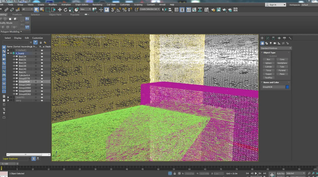Open the Rendering menu
This screenshot has height=177, width=318.
[x=97, y=5]
